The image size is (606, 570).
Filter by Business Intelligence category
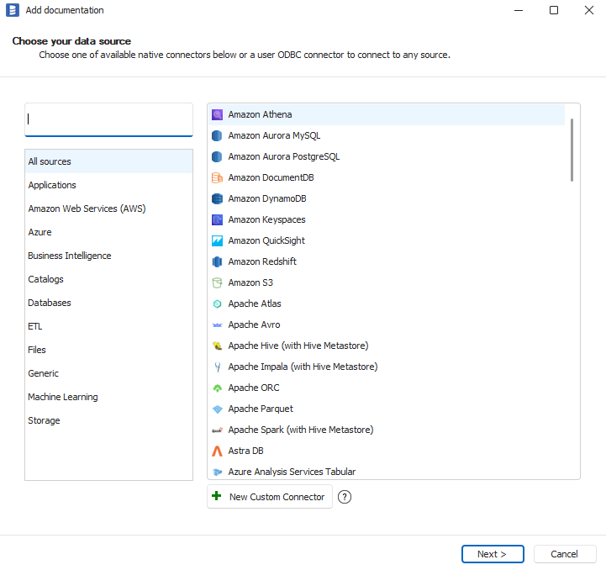click(69, 256)
